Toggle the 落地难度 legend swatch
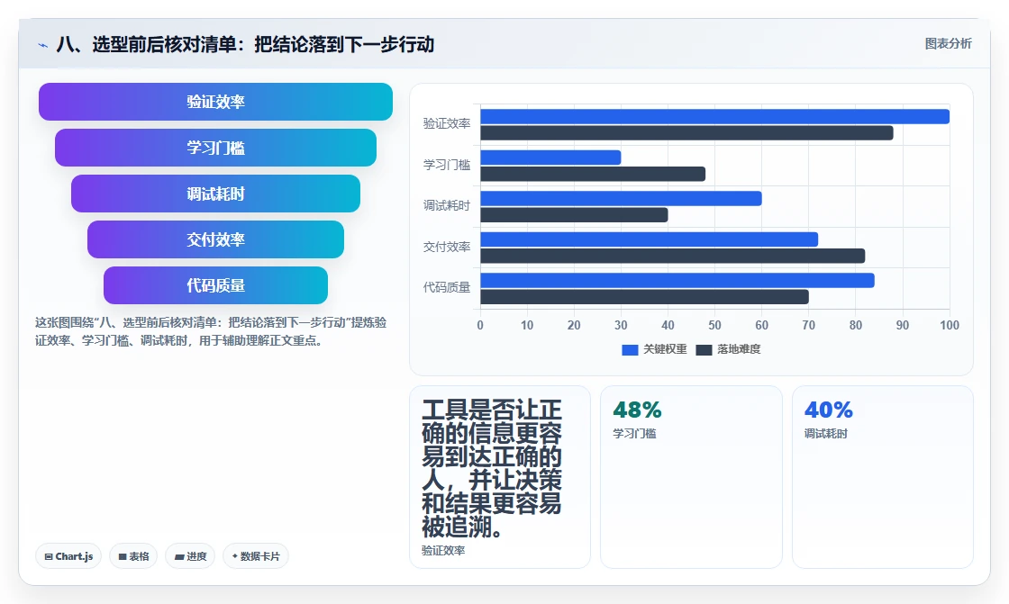 coord(704,349)
